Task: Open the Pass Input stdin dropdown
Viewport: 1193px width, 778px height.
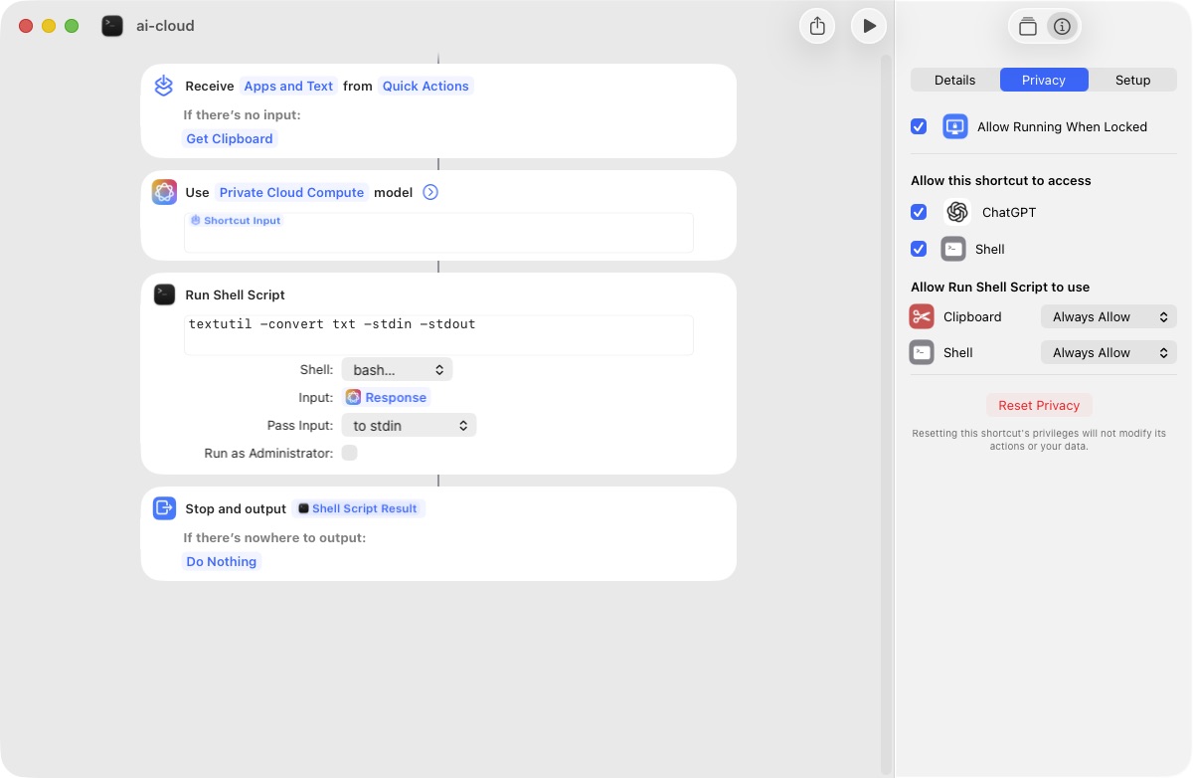Action: [409, 425]
